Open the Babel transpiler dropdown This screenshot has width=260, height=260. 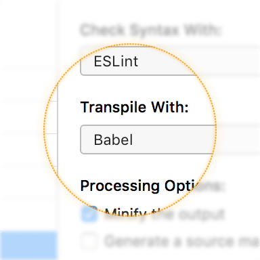tap(170, 139)
